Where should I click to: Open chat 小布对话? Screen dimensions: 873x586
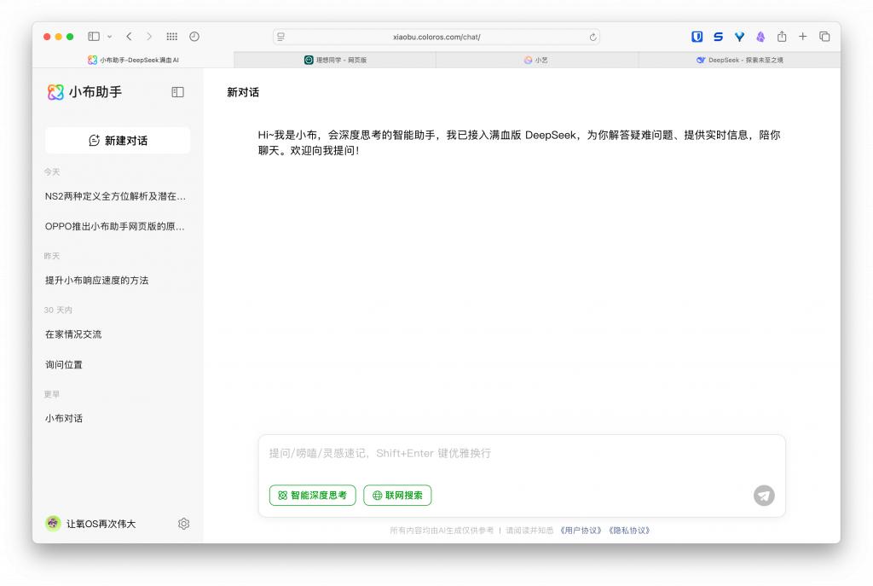(64, 418)
